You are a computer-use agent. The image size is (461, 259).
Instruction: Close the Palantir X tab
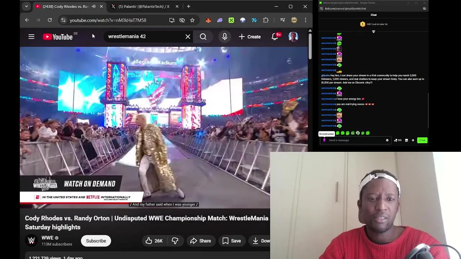click(177, 6)
